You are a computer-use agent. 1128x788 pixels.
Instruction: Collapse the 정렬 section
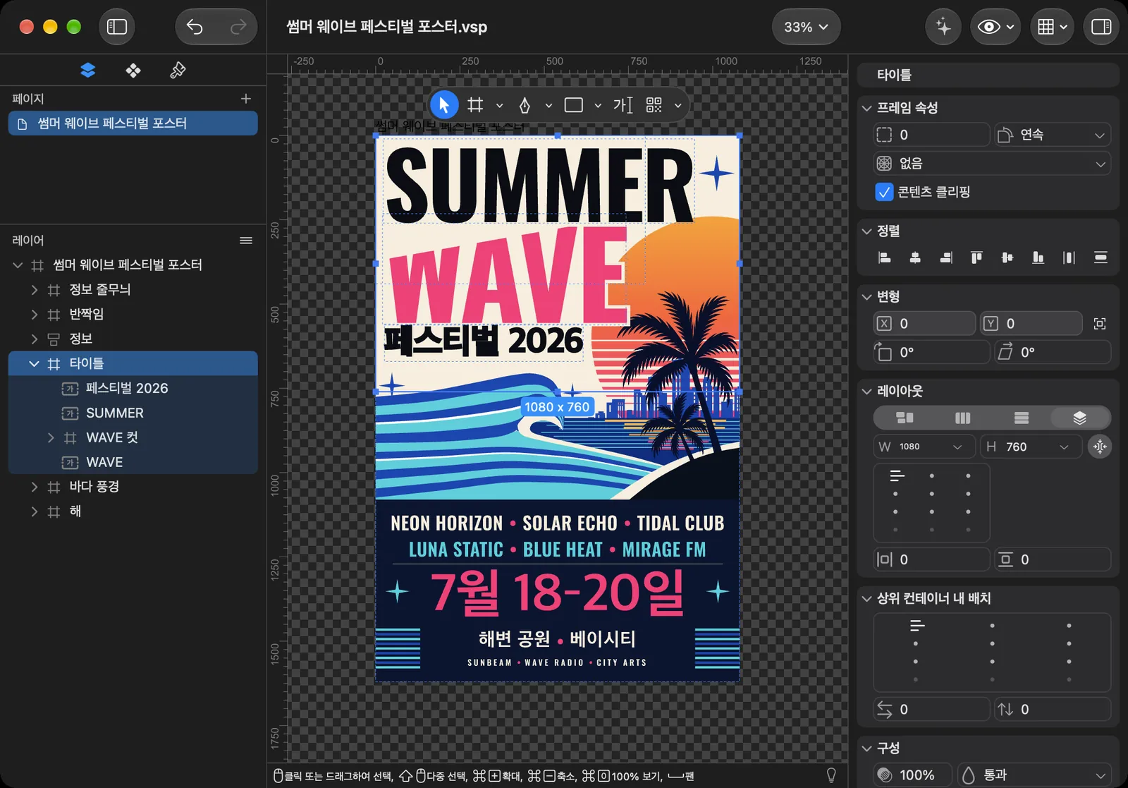click(x=867, y=231)
